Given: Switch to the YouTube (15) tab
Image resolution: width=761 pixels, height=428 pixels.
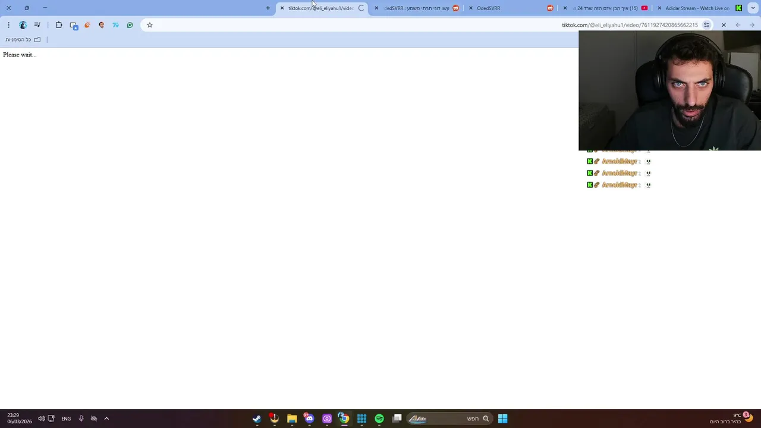Looking at the screenshot, I should (606, 8).
